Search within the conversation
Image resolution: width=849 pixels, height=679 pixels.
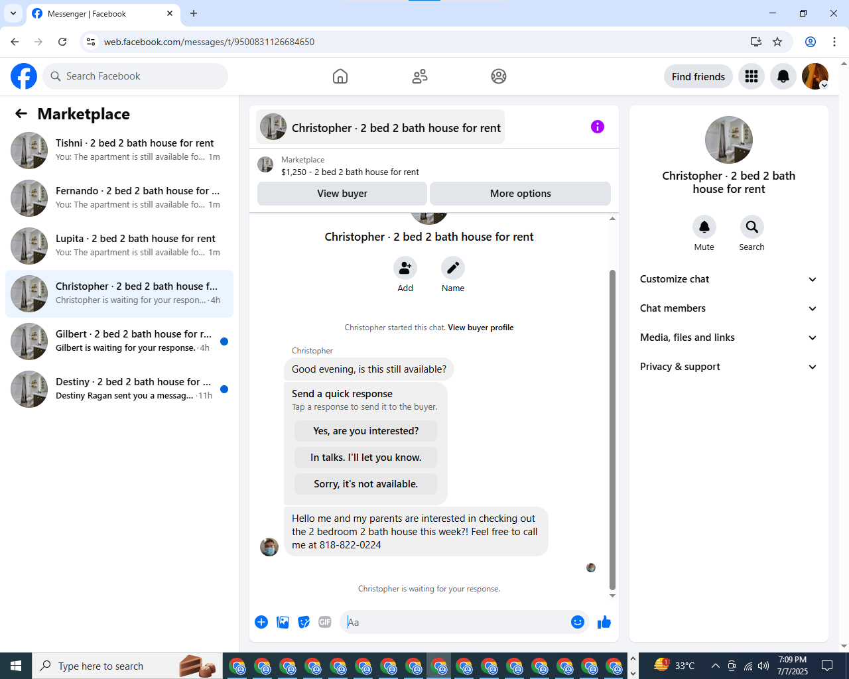752,227
